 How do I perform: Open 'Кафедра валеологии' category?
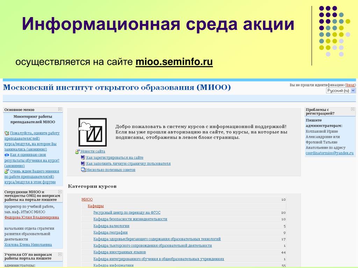coord(112,226)
